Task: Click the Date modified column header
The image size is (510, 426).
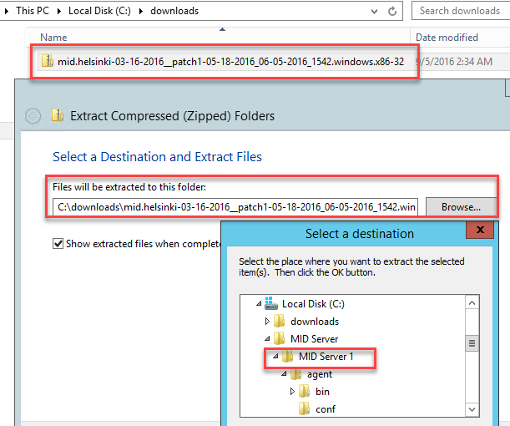Action: point(447,38)
